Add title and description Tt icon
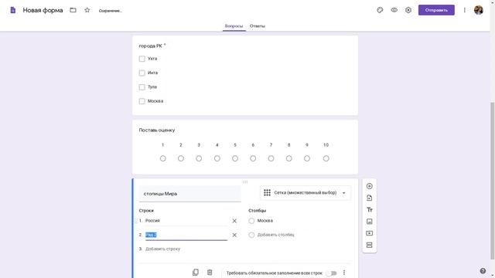 [x=370, y=209]
